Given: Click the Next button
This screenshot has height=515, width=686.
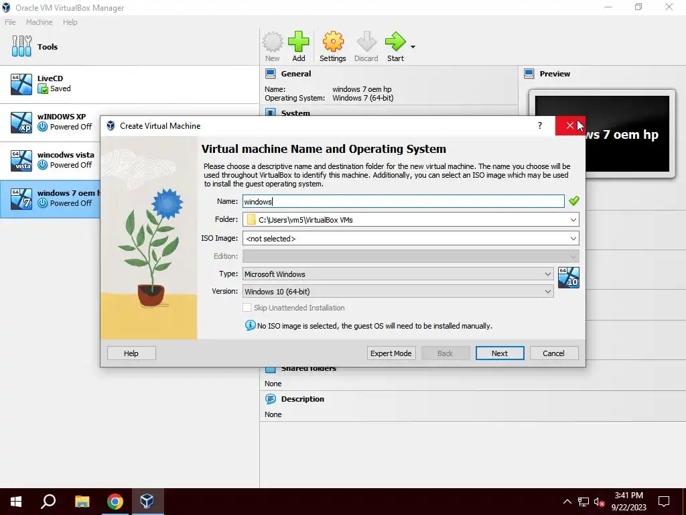Looking at the screenshot, I should point(500,353).
